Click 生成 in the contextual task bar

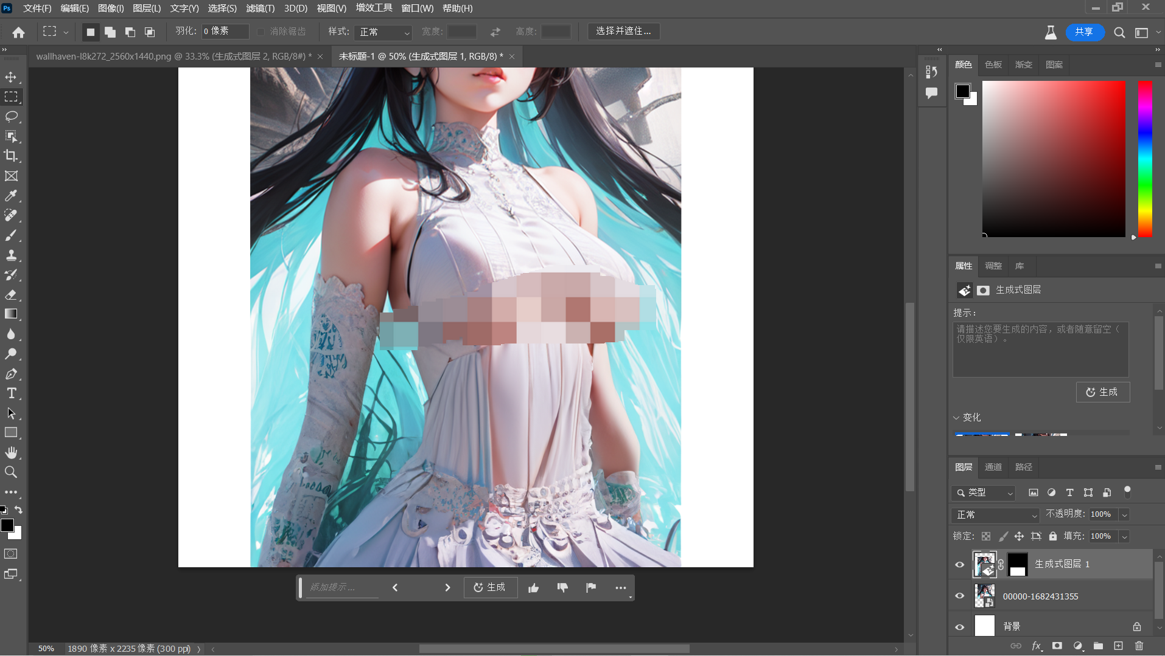tap(490, 587)
